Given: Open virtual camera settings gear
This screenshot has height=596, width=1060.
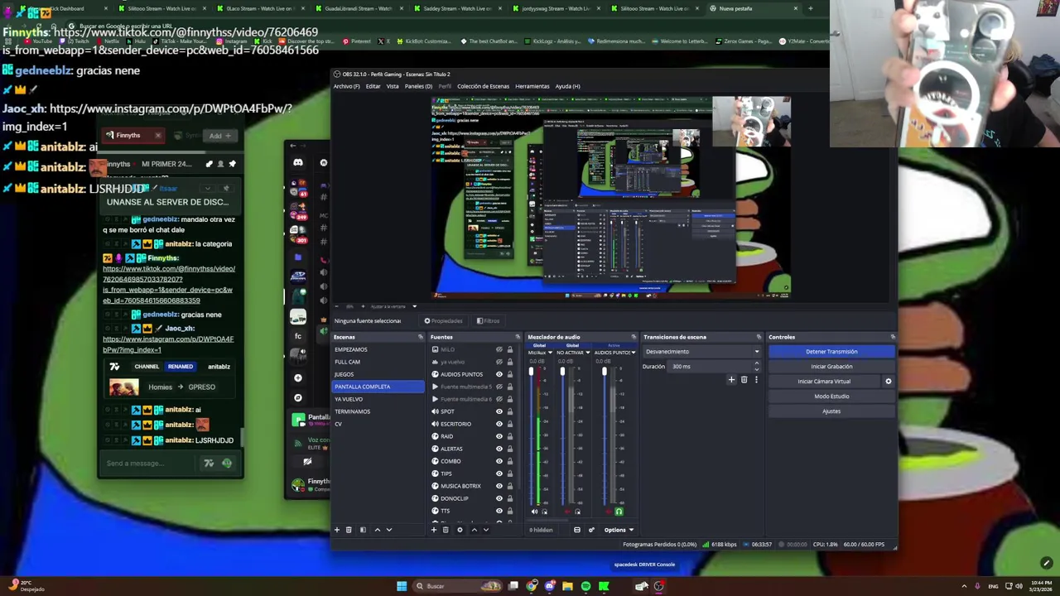Looking at the screenshot, I should (889, 382).
